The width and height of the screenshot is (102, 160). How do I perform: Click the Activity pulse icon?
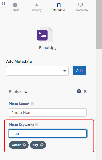(x=37, y=5)
